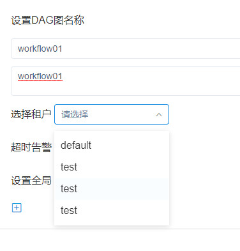Screen dimensions: 240x251
Task: Select the 'default' tenant option
Action: point(112,146)
